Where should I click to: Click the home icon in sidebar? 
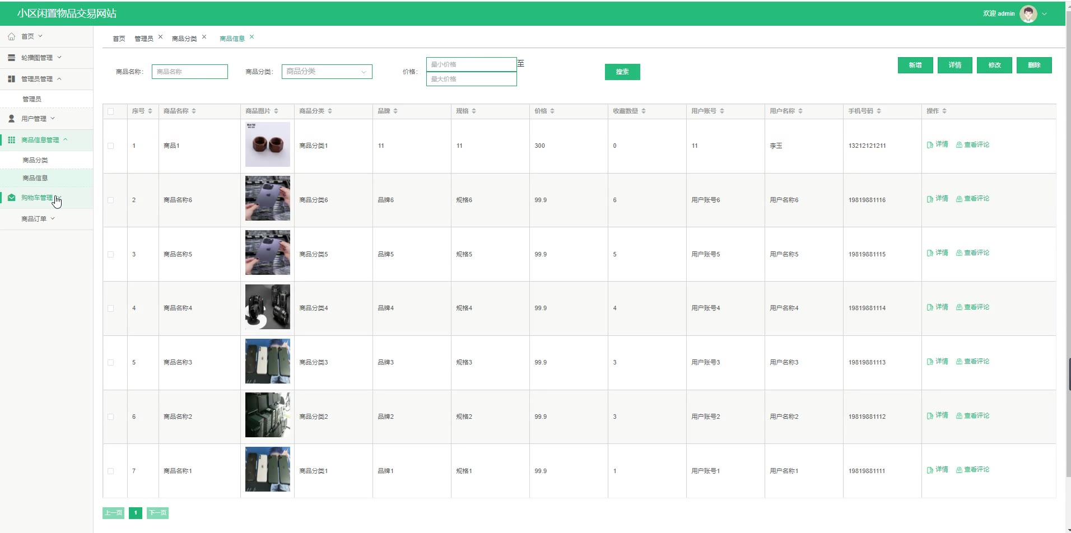click(11, 36)
